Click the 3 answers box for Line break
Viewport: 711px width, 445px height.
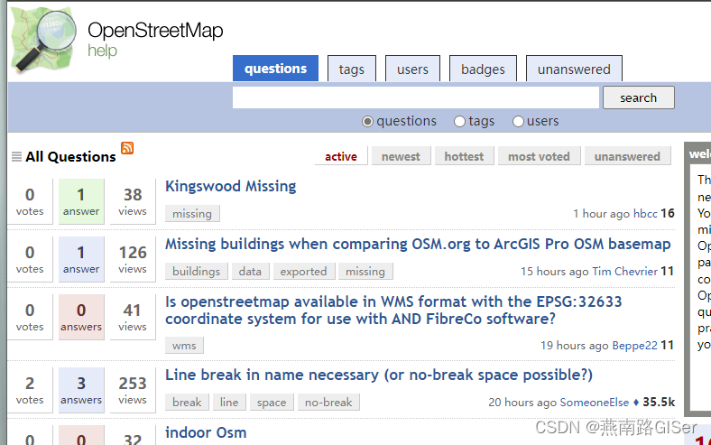point(81,390)
